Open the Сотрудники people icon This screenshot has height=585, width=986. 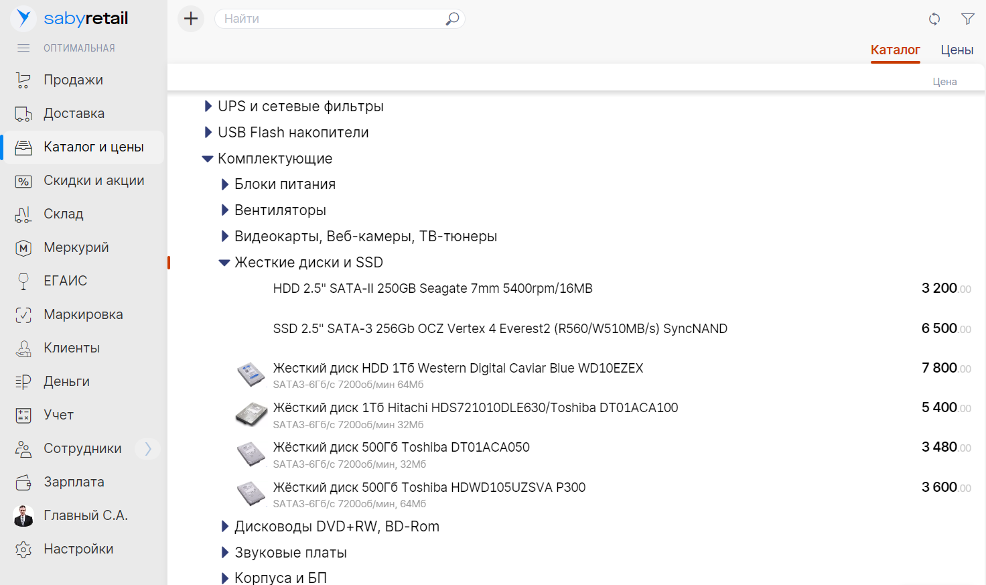pos(23,449)
